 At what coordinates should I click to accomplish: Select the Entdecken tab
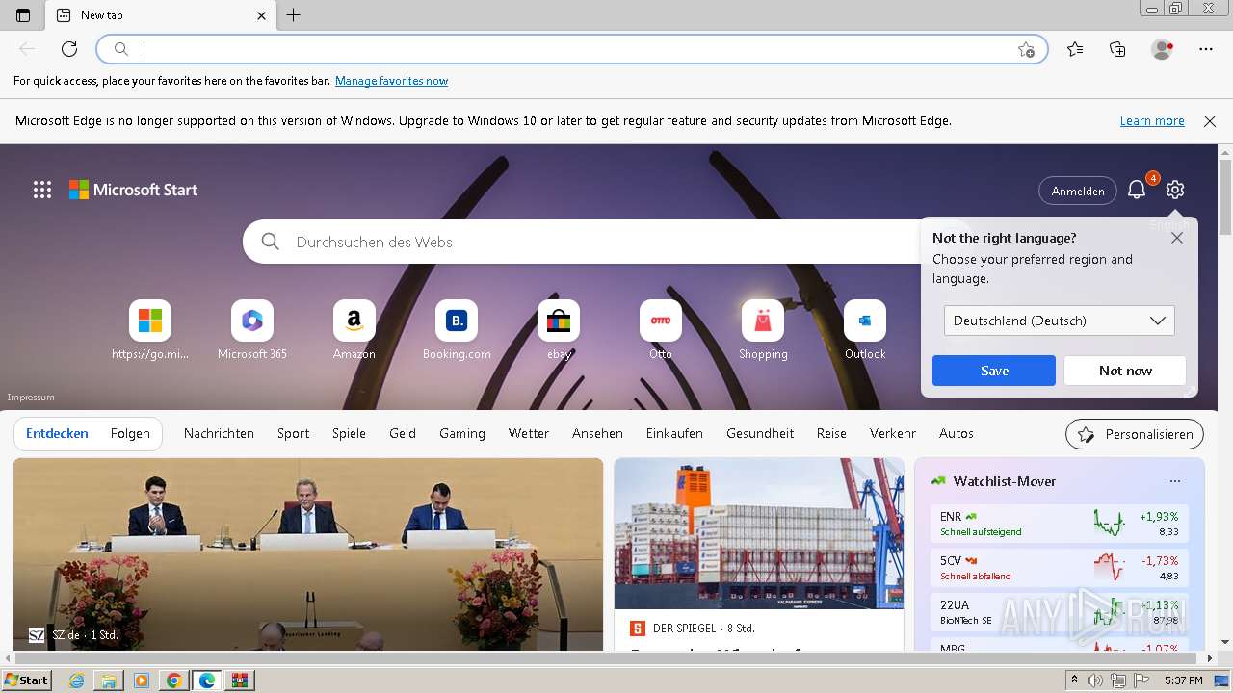click(57, 434)
